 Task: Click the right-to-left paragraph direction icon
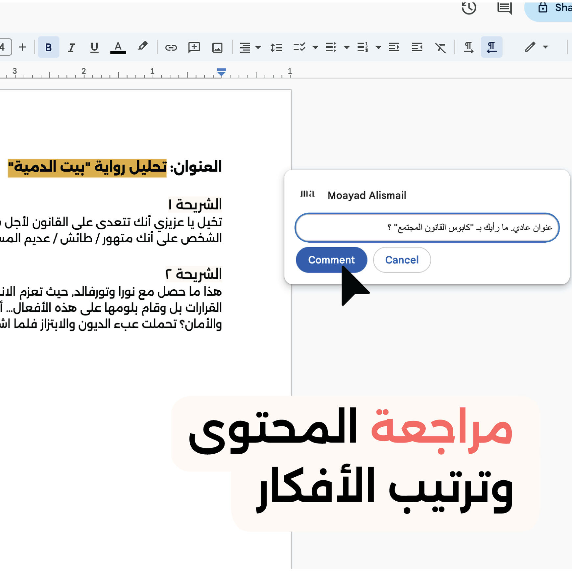click(x=491, y=47)
